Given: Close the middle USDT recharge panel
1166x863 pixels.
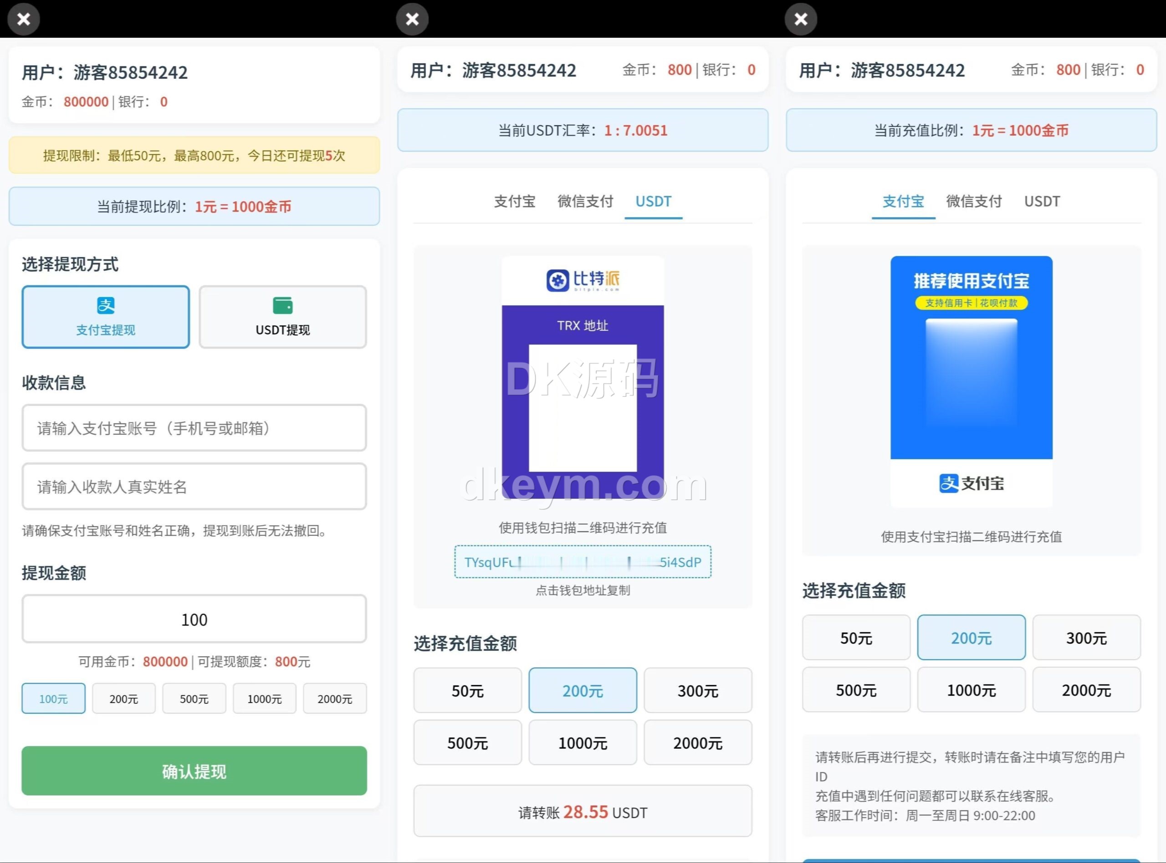Looking at the screenshot, I should pos(412,19).
